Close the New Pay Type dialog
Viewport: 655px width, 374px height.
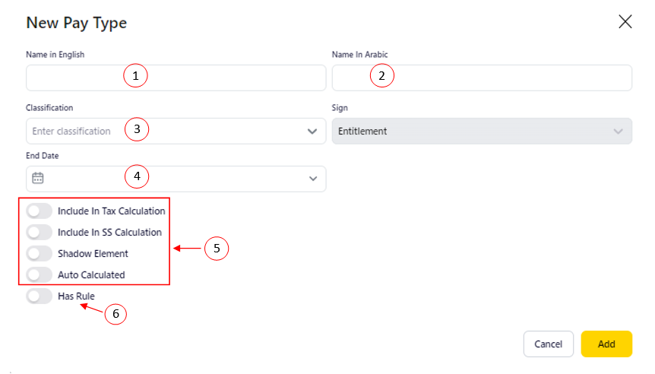625,22
